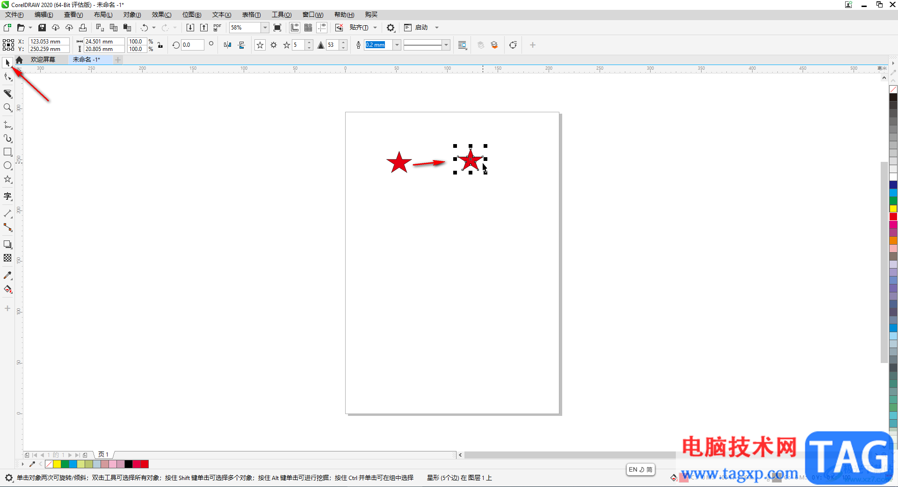Open the line style dropdown
898x487 pixels.
446,45
